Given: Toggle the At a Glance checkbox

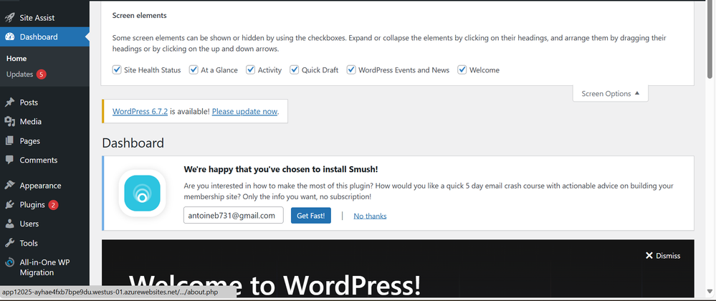Looking at the screenshot, I should [194, 70].
